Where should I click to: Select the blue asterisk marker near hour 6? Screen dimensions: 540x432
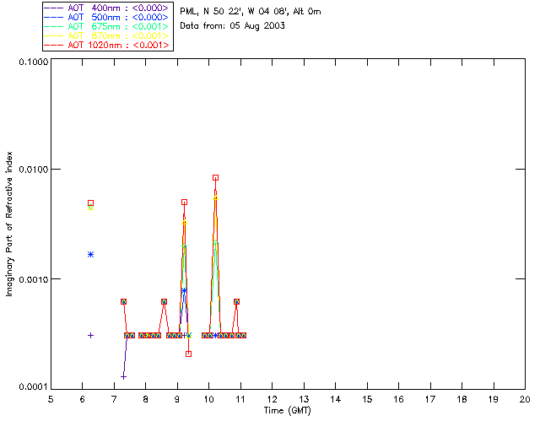tap(90, 255)
